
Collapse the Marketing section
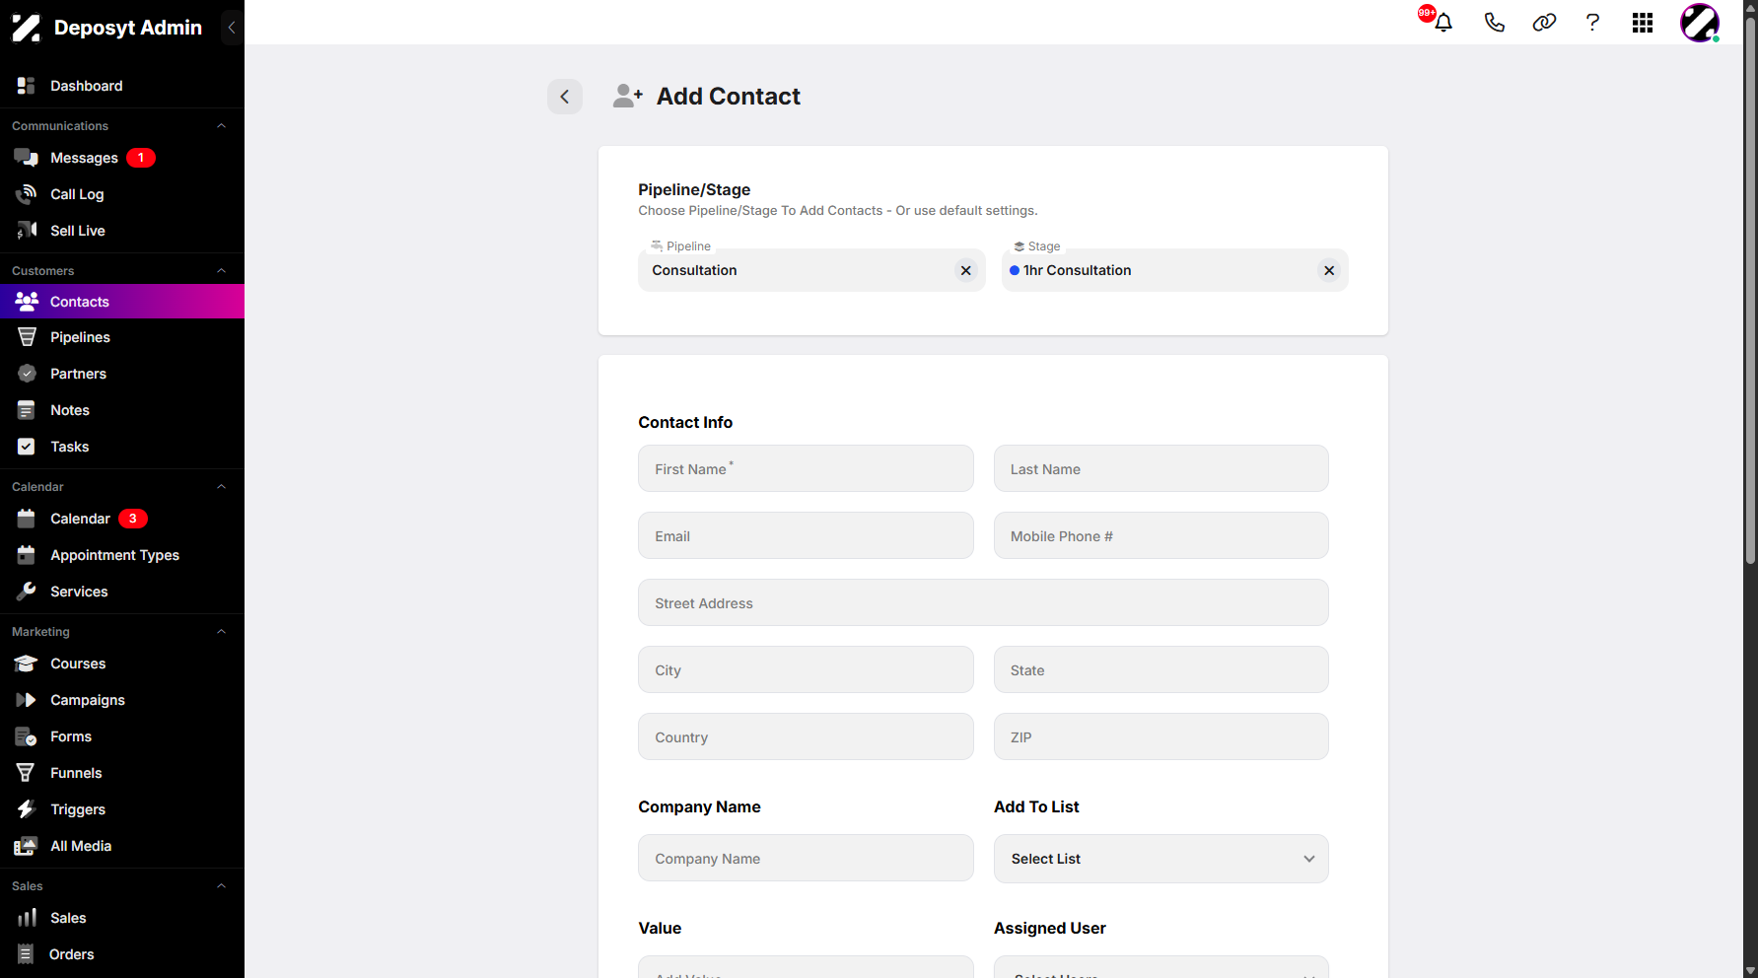tap(222, 632)
